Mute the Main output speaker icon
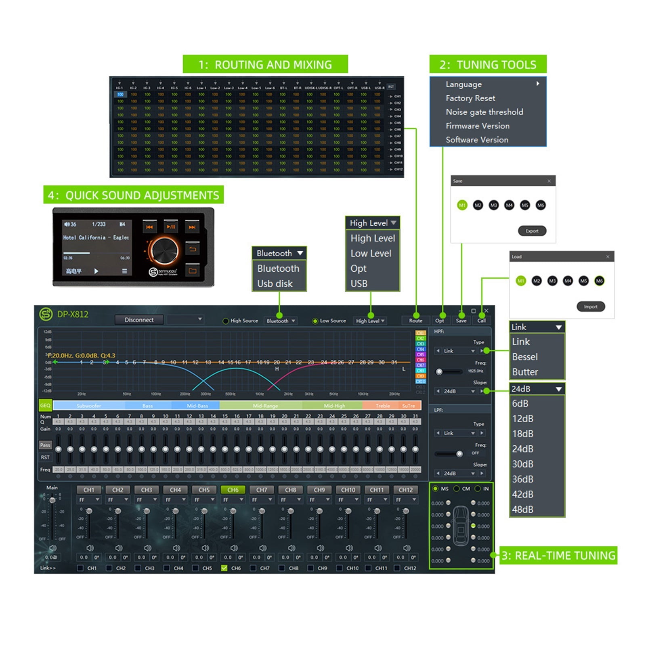 click(x=52, y=548)
